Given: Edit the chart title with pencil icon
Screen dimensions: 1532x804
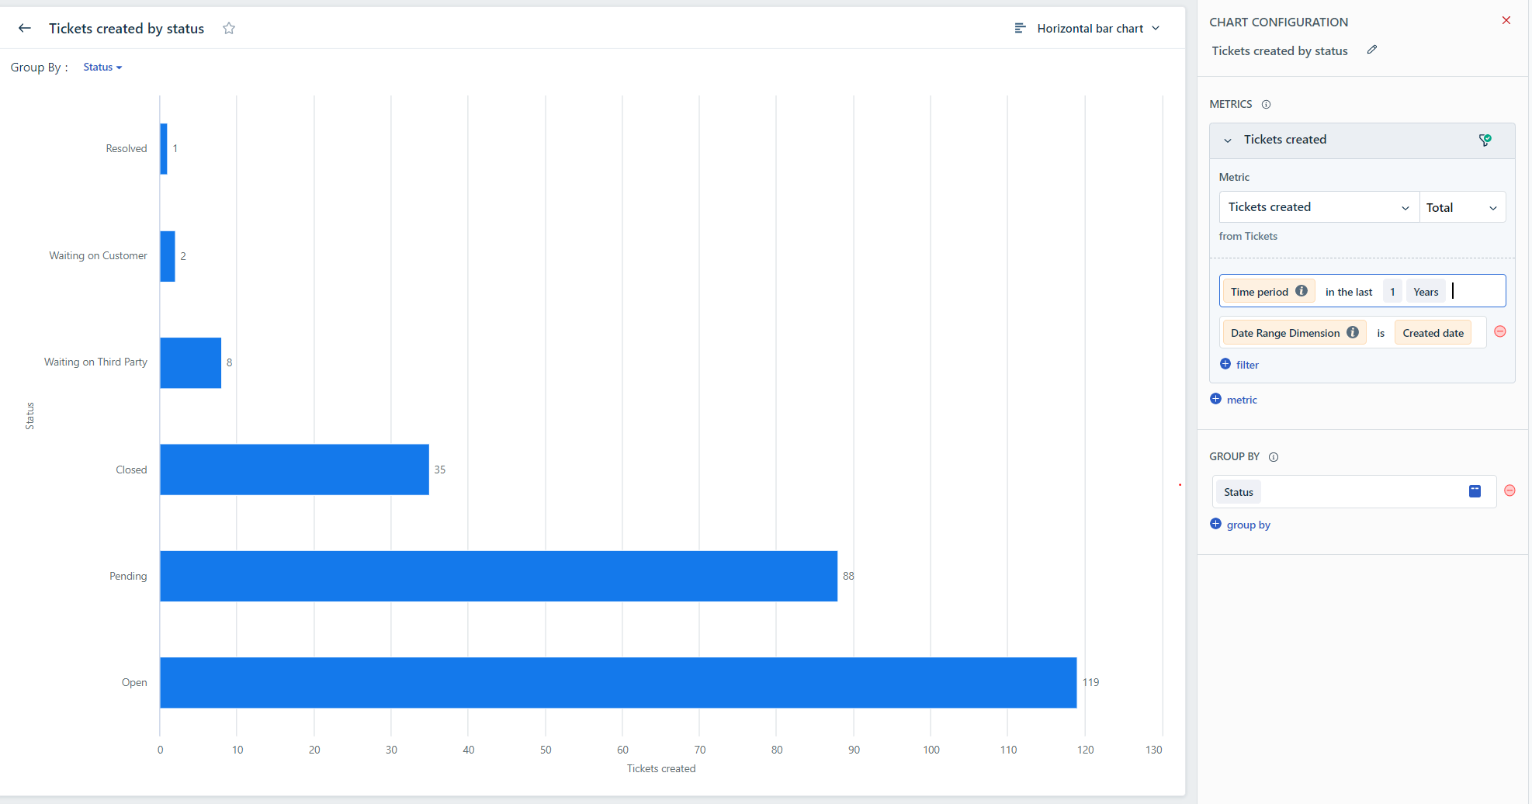Looking at the screenshot, I should tap(1372, 50).
